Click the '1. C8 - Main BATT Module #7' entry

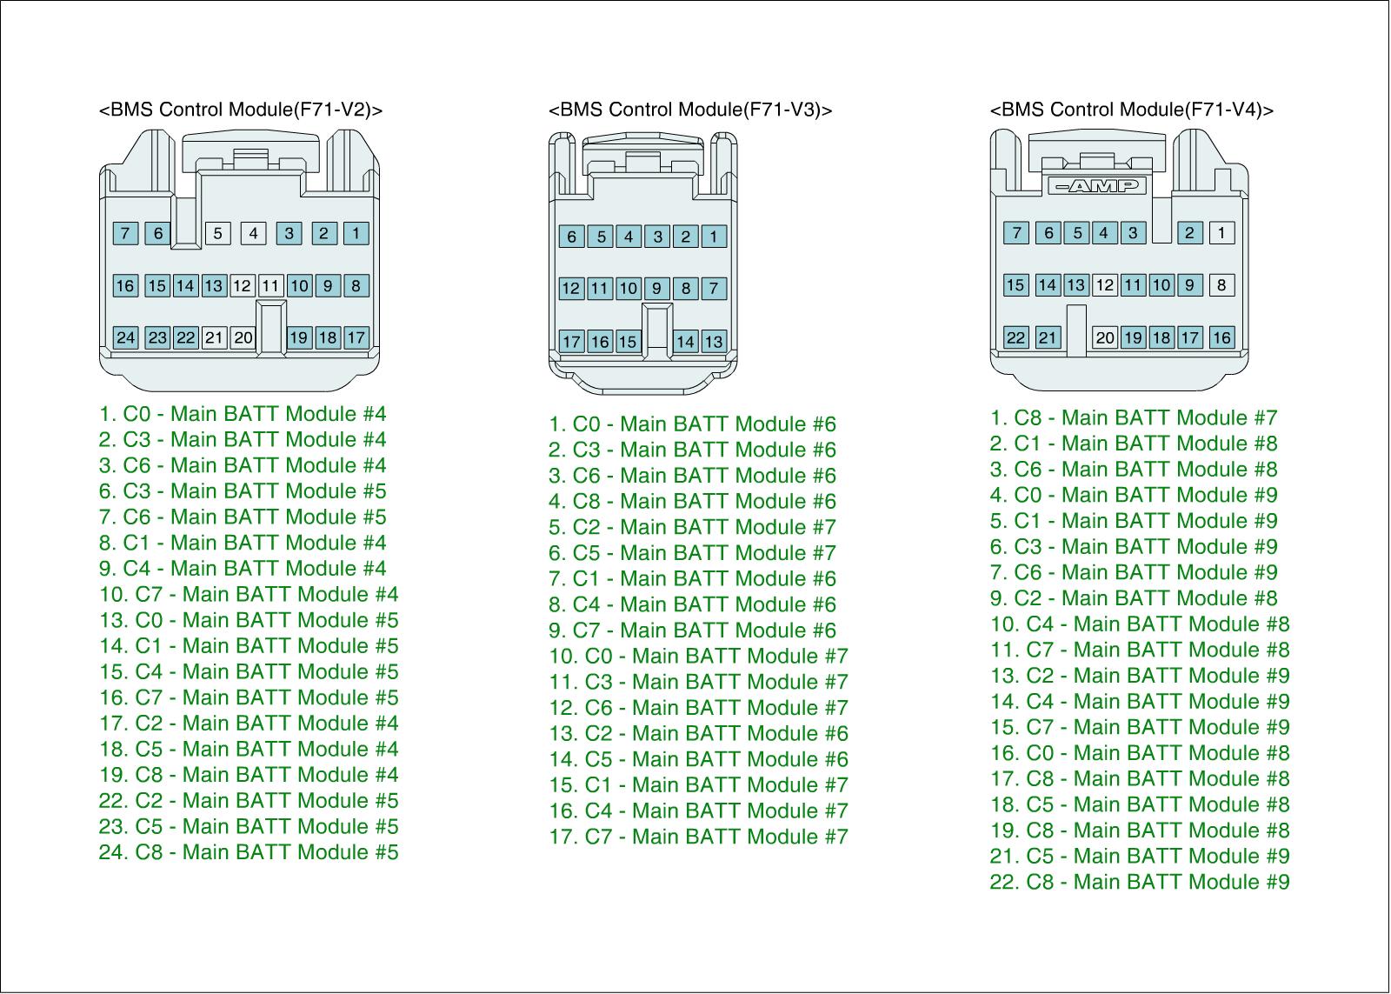point(1134,418)
